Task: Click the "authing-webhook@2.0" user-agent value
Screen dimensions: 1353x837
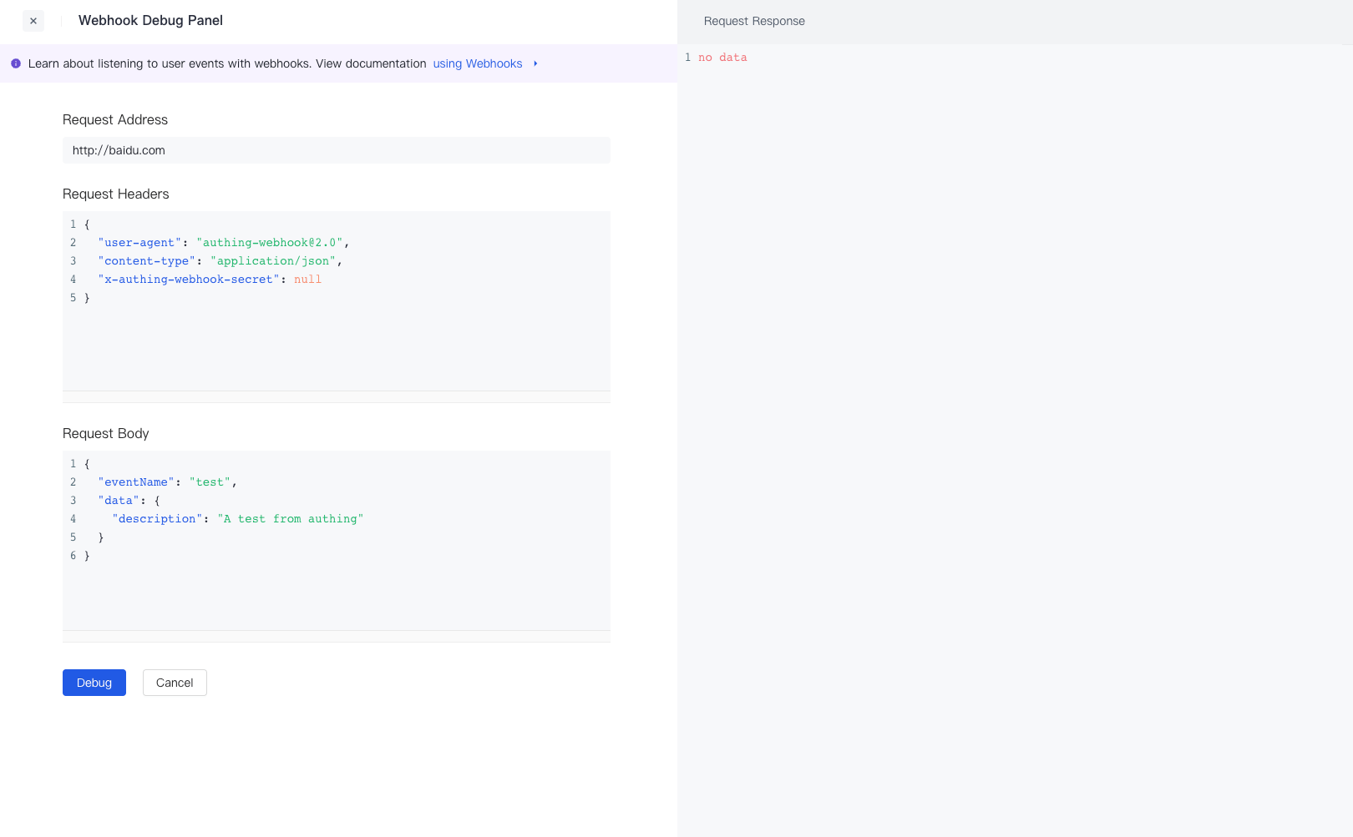Action: [x=269, y=243]
